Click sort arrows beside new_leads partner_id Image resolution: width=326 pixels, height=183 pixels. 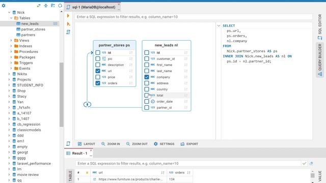[186, 107]
